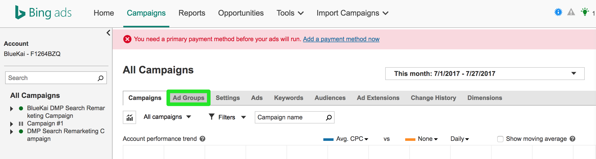Click the green lightbulb ideas icon
Viewport: 596px width, 159px height.
[584, 12]
